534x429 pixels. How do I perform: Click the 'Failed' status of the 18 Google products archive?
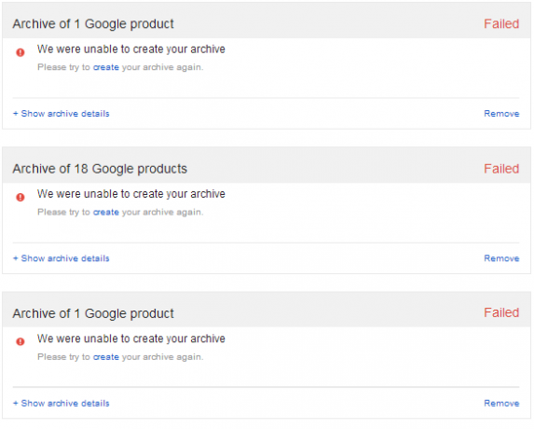tap(501, 169)
